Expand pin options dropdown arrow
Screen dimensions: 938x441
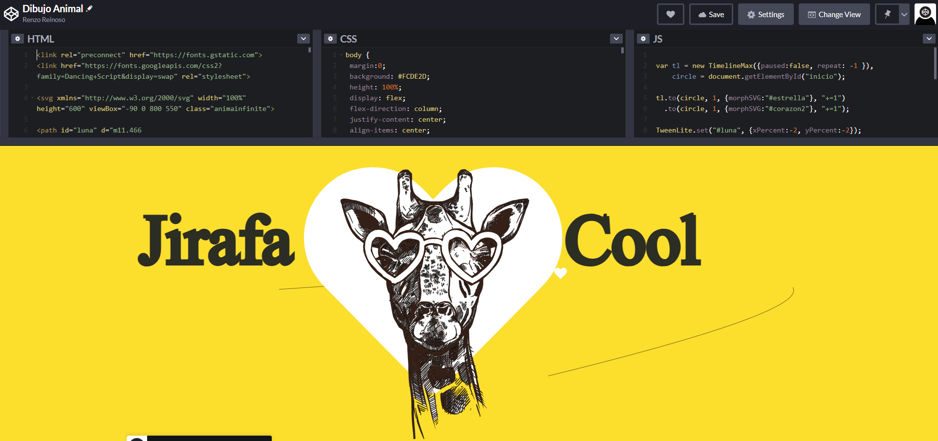(x=904, y=14)
